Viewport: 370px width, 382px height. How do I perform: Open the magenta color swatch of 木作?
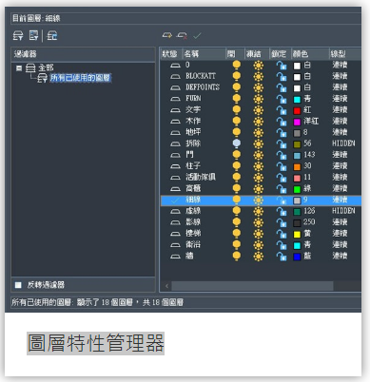click(x=297, y=122)
